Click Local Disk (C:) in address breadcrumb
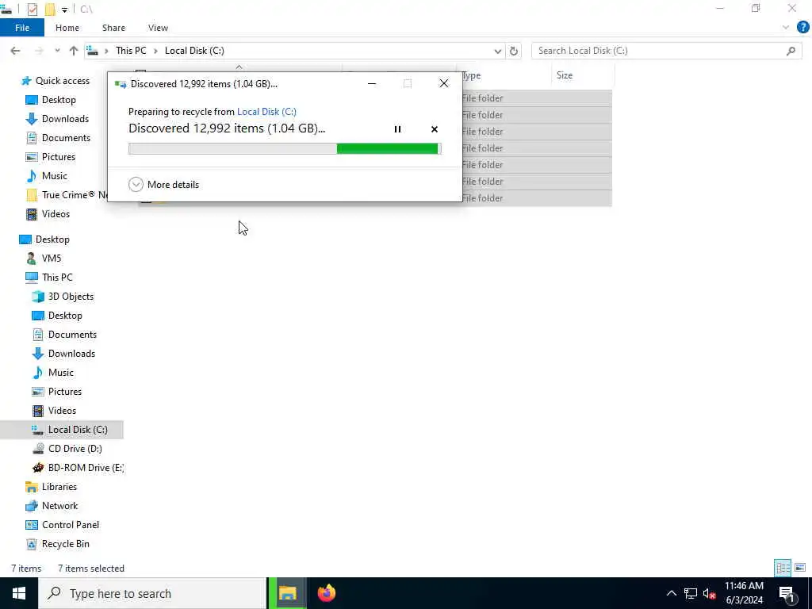Viewport: 812px width, 609px height. click(194, 51)
